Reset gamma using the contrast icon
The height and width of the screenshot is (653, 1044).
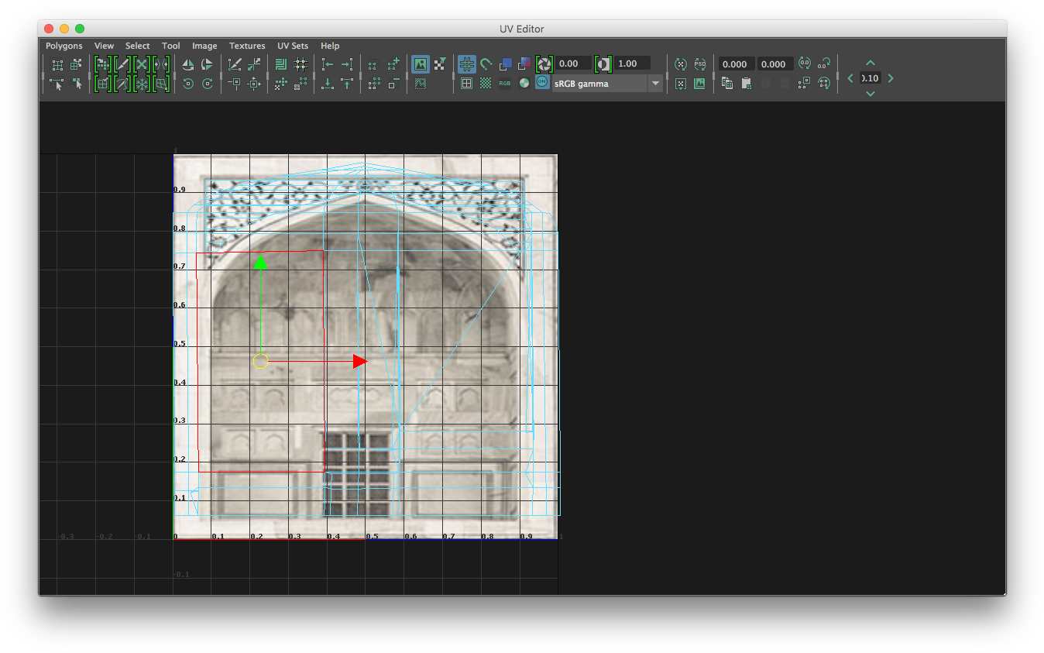click(603, 64)
